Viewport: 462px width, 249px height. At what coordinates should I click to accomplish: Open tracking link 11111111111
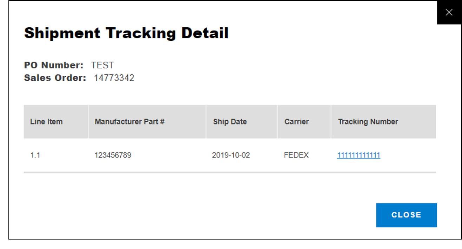(358, 155)
